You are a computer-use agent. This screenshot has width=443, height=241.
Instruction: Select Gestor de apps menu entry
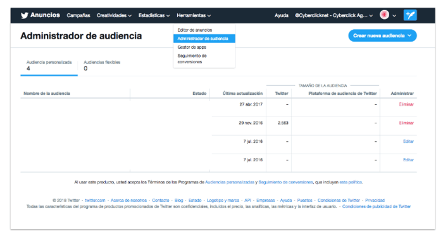point(204,47)
